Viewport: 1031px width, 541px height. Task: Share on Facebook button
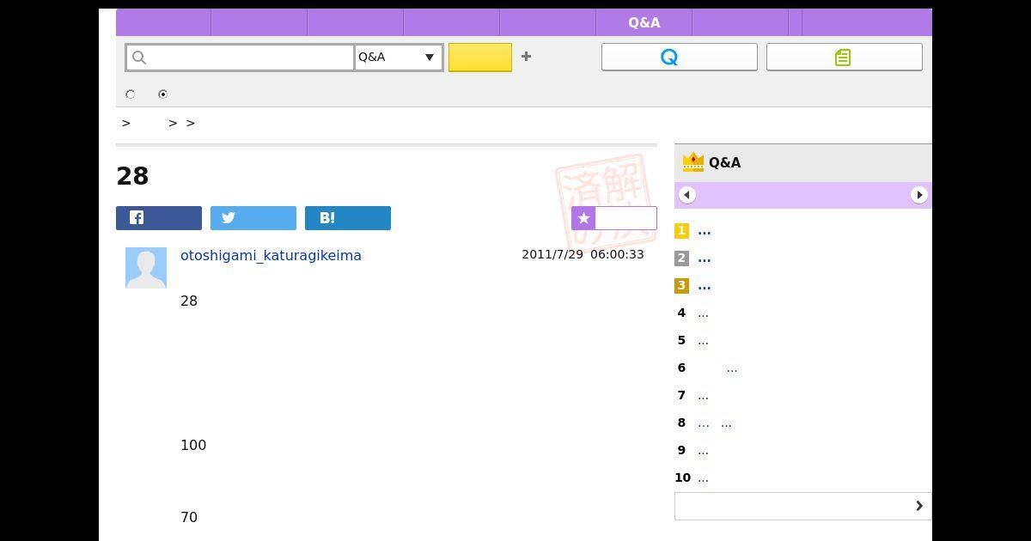click(159, 218)
